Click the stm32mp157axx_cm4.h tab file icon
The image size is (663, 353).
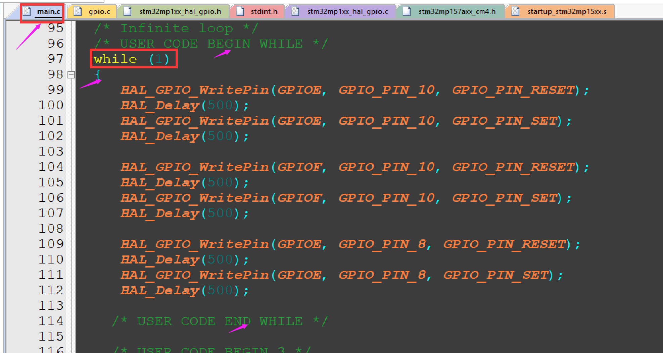[407, 11]
